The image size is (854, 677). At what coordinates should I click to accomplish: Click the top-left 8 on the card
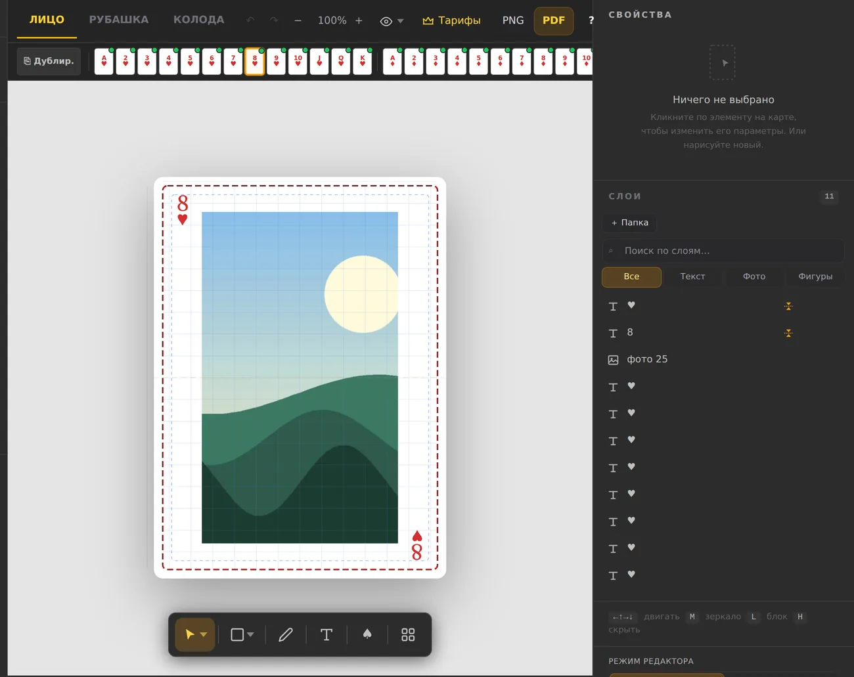tap(183, 203)
